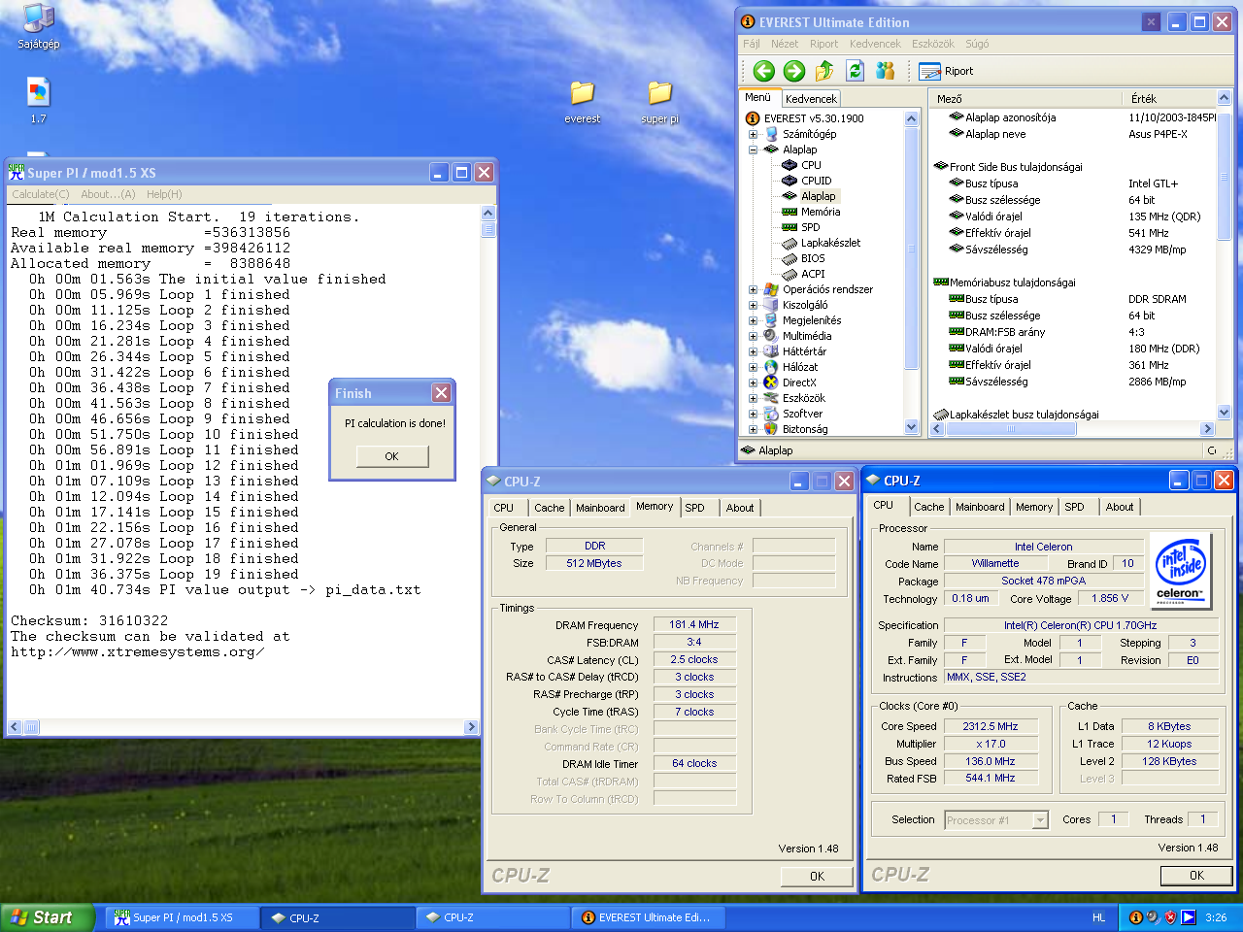Click OK in the CPU-Z Memory window
Viewport: 1243px width, 932px height.
point(817,876)
